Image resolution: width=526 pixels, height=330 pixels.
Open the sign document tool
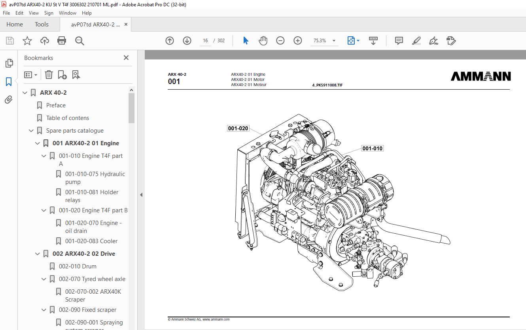433,41
